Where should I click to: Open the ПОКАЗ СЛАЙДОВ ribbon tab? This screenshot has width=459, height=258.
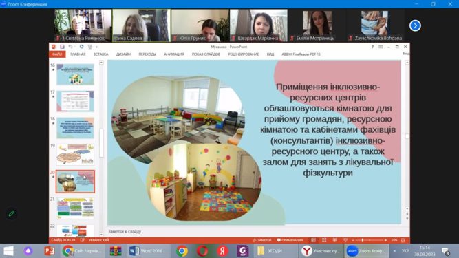(x=206, y=54)
